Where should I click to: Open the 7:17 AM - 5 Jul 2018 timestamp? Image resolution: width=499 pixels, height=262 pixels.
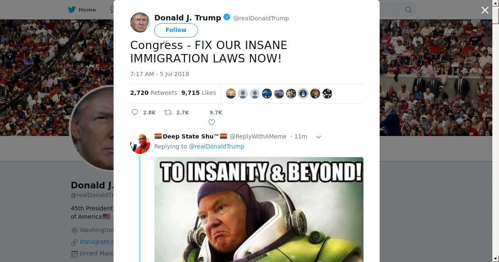tap(160, 74)
